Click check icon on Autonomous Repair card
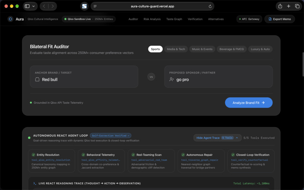304x190 pixels. pyautogui.click(x=183, y=155)
